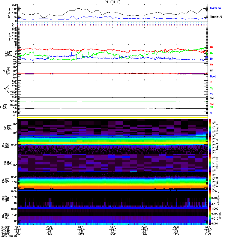This screenshot has height=240, width=225.
Task: Click the 300 tick on Keogram axis
Action: (x=14, y=28)
